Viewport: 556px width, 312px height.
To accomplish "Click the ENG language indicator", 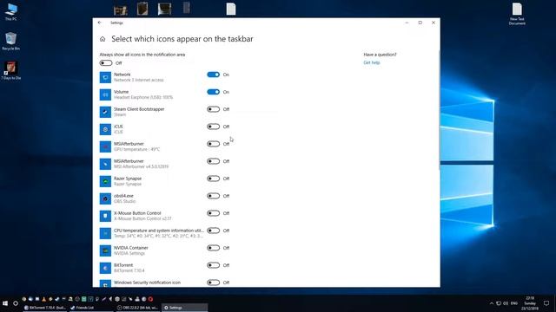I will 513,303.
